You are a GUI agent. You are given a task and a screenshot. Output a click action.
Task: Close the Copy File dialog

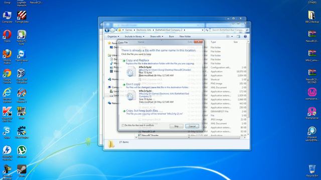[x=198, y=42]
